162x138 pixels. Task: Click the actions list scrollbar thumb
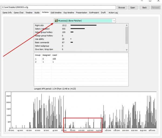pos(127,35)
